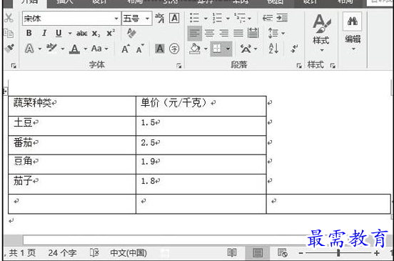394x261 pixels.
Task: Open text effects dropdown arrow
Action: click(40, 49)
